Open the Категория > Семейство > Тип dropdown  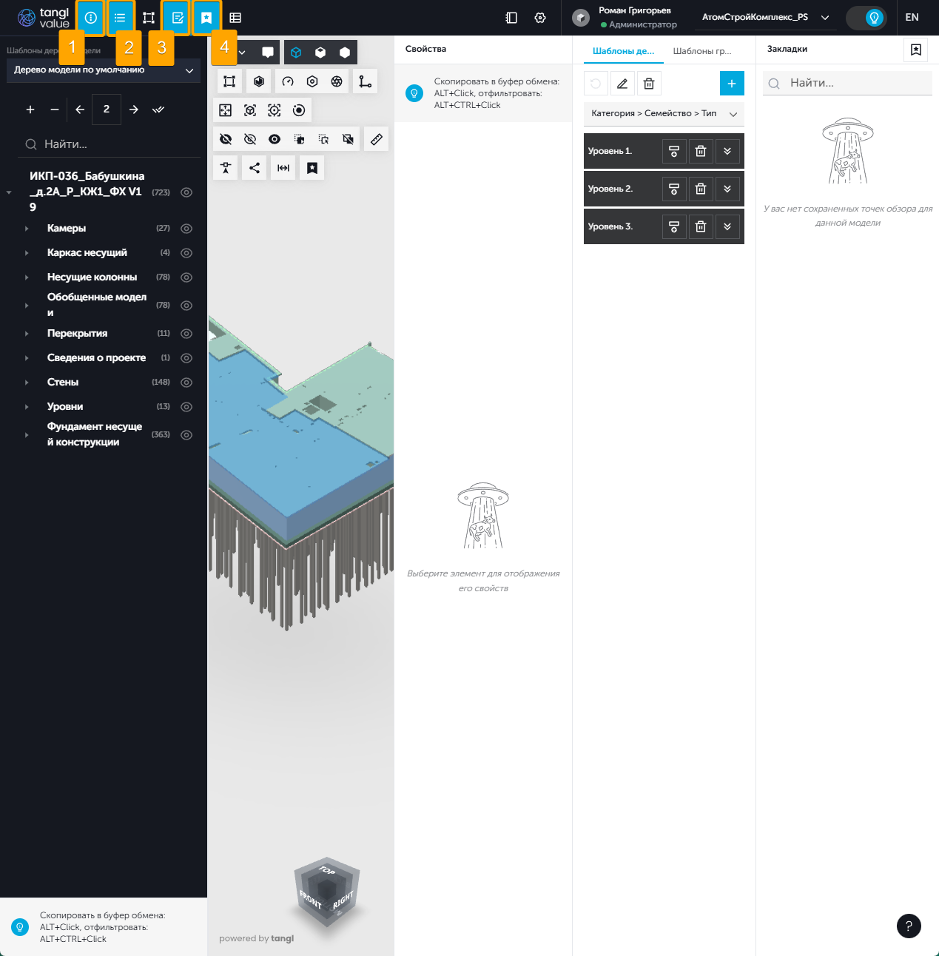point(664,114)
